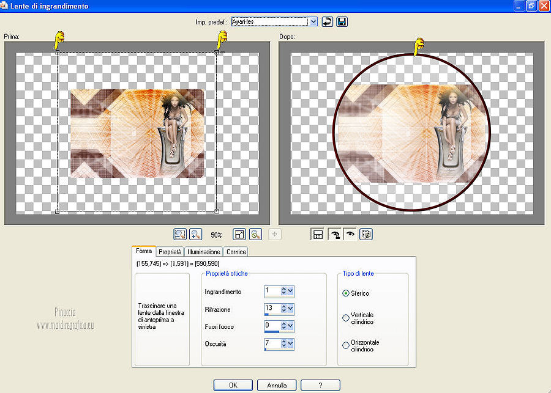Expand the Rifrazione value dropdown arrow
The height and width of the screenshot is (393, 551).
point(291,309)
